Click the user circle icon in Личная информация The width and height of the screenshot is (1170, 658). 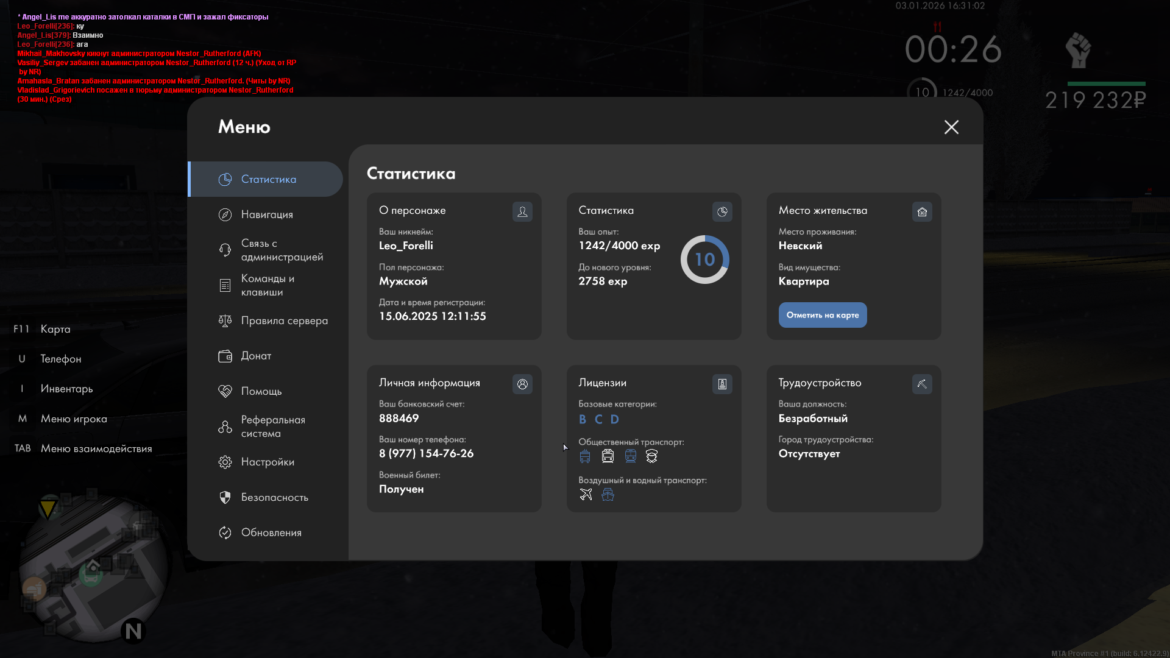click(522, 384)
